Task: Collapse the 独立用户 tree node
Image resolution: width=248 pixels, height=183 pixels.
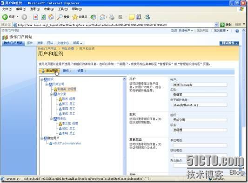Action: pyautogui.click(x=42, y=138)
